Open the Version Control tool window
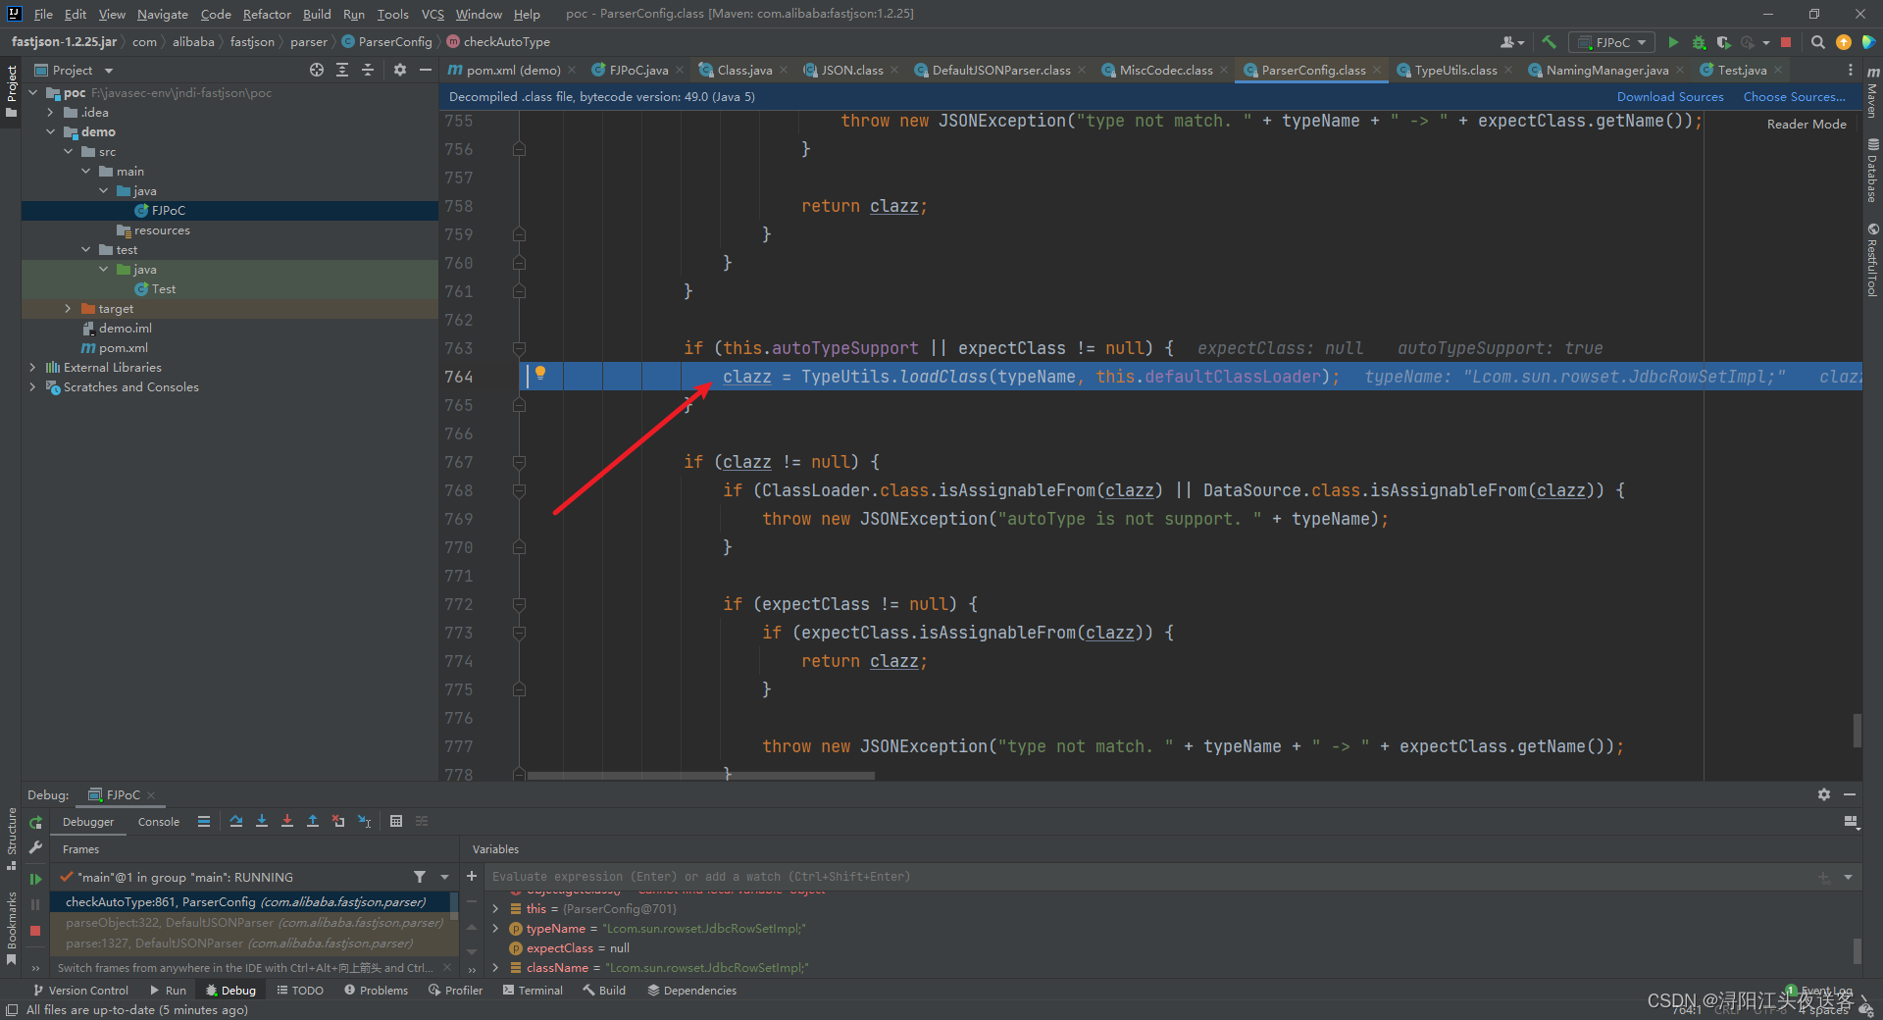Screen dimensions: 1883x1020 [x=80, y=991]
